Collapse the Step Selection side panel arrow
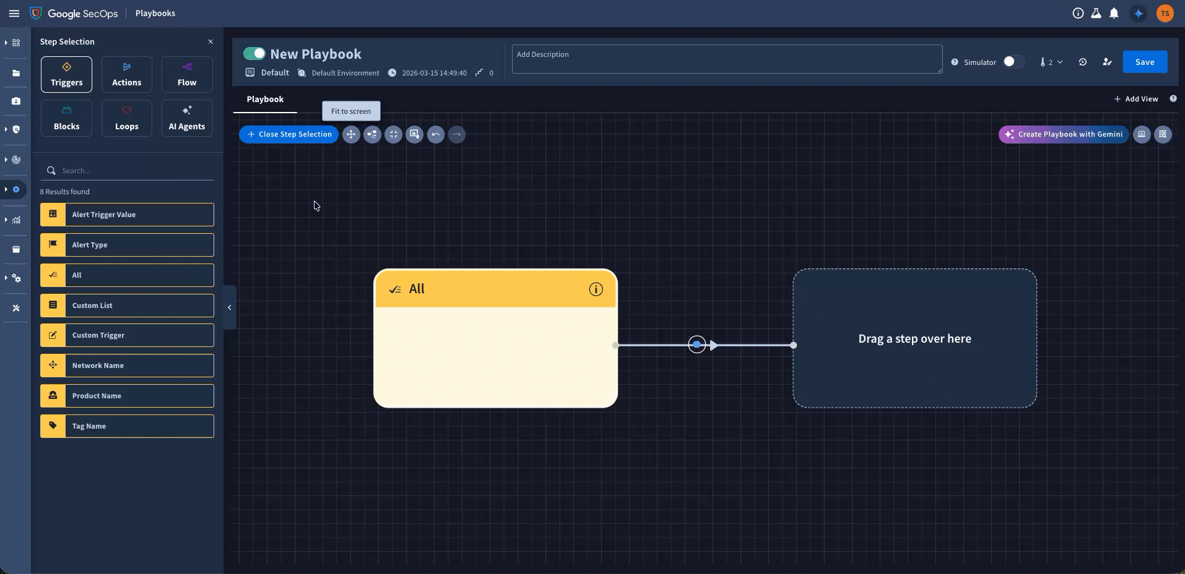Image resolution: width=1185 pixels, height=574 pixels. 229,307
